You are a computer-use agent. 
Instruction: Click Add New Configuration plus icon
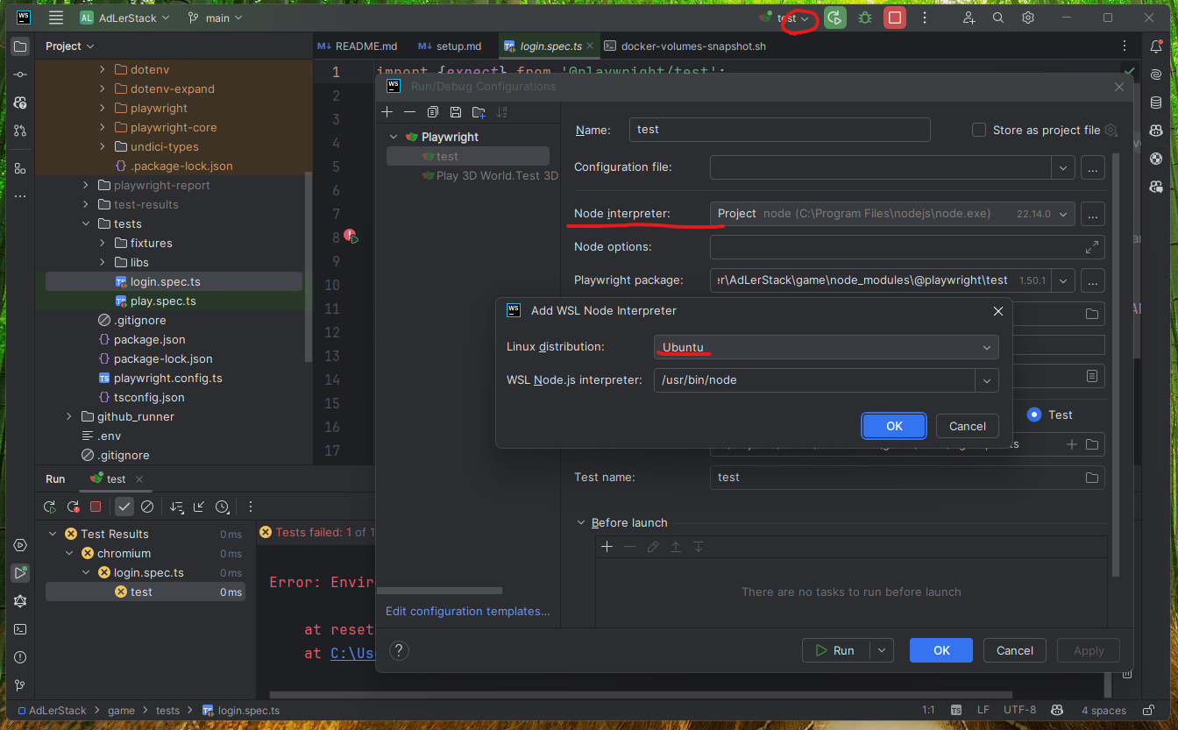387,112
